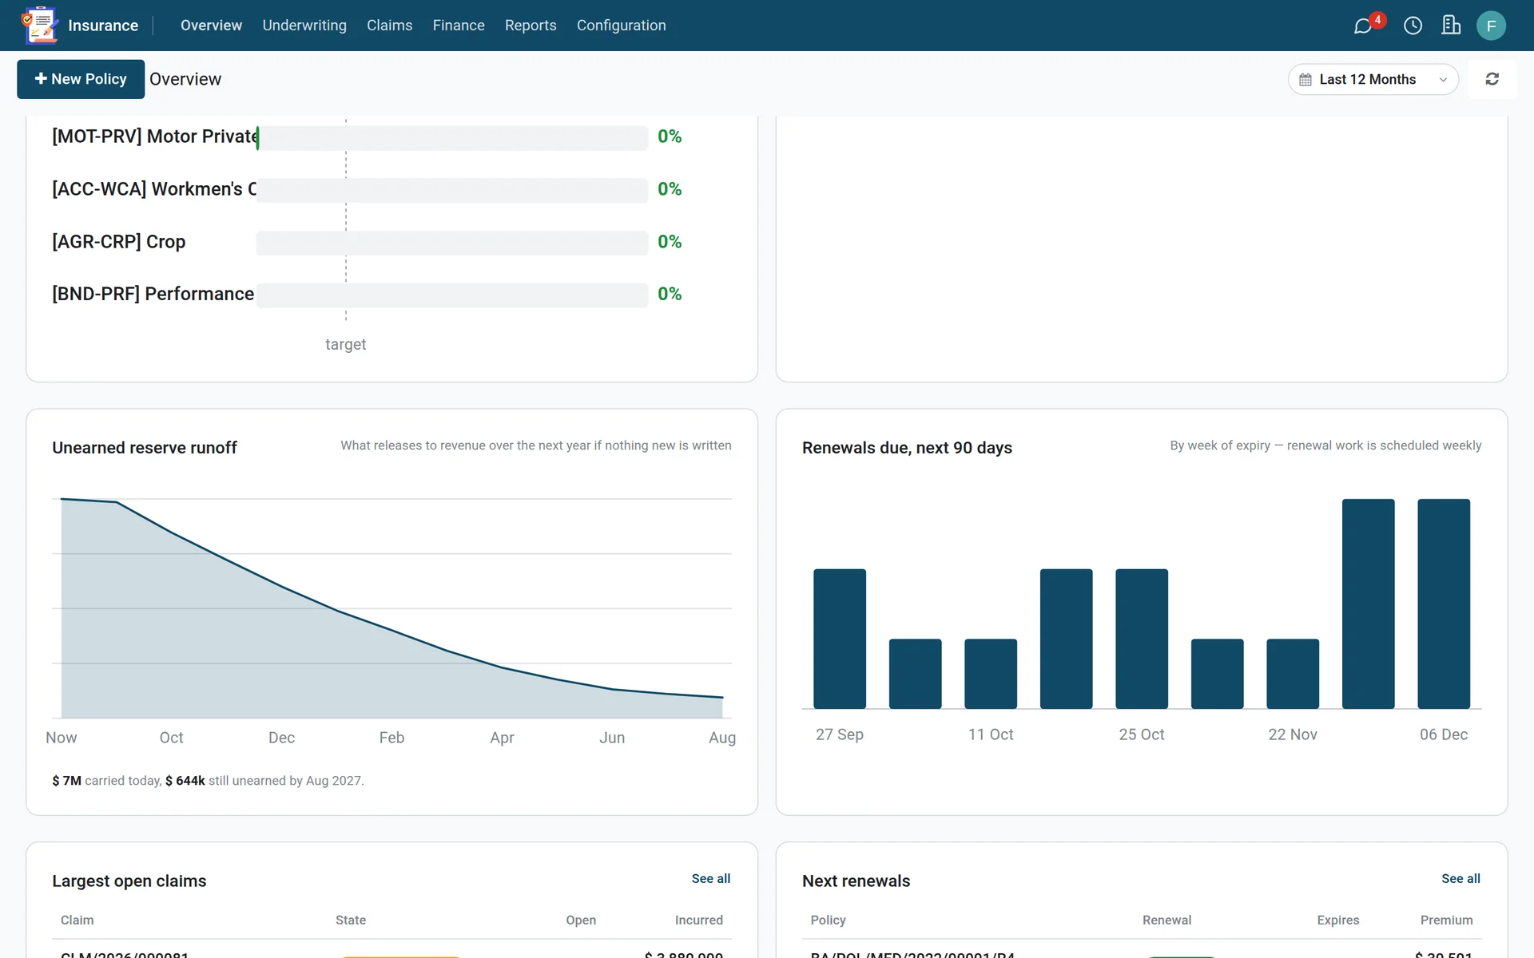Open the user avatar F menu

coord(1491,26)
